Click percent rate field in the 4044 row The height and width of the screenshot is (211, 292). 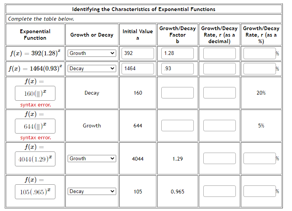[x=260, y=158]
